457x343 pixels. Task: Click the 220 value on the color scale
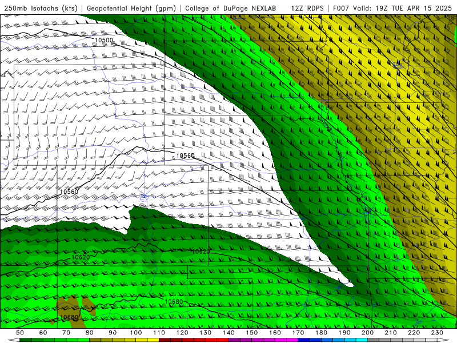[x=414, y=333]
